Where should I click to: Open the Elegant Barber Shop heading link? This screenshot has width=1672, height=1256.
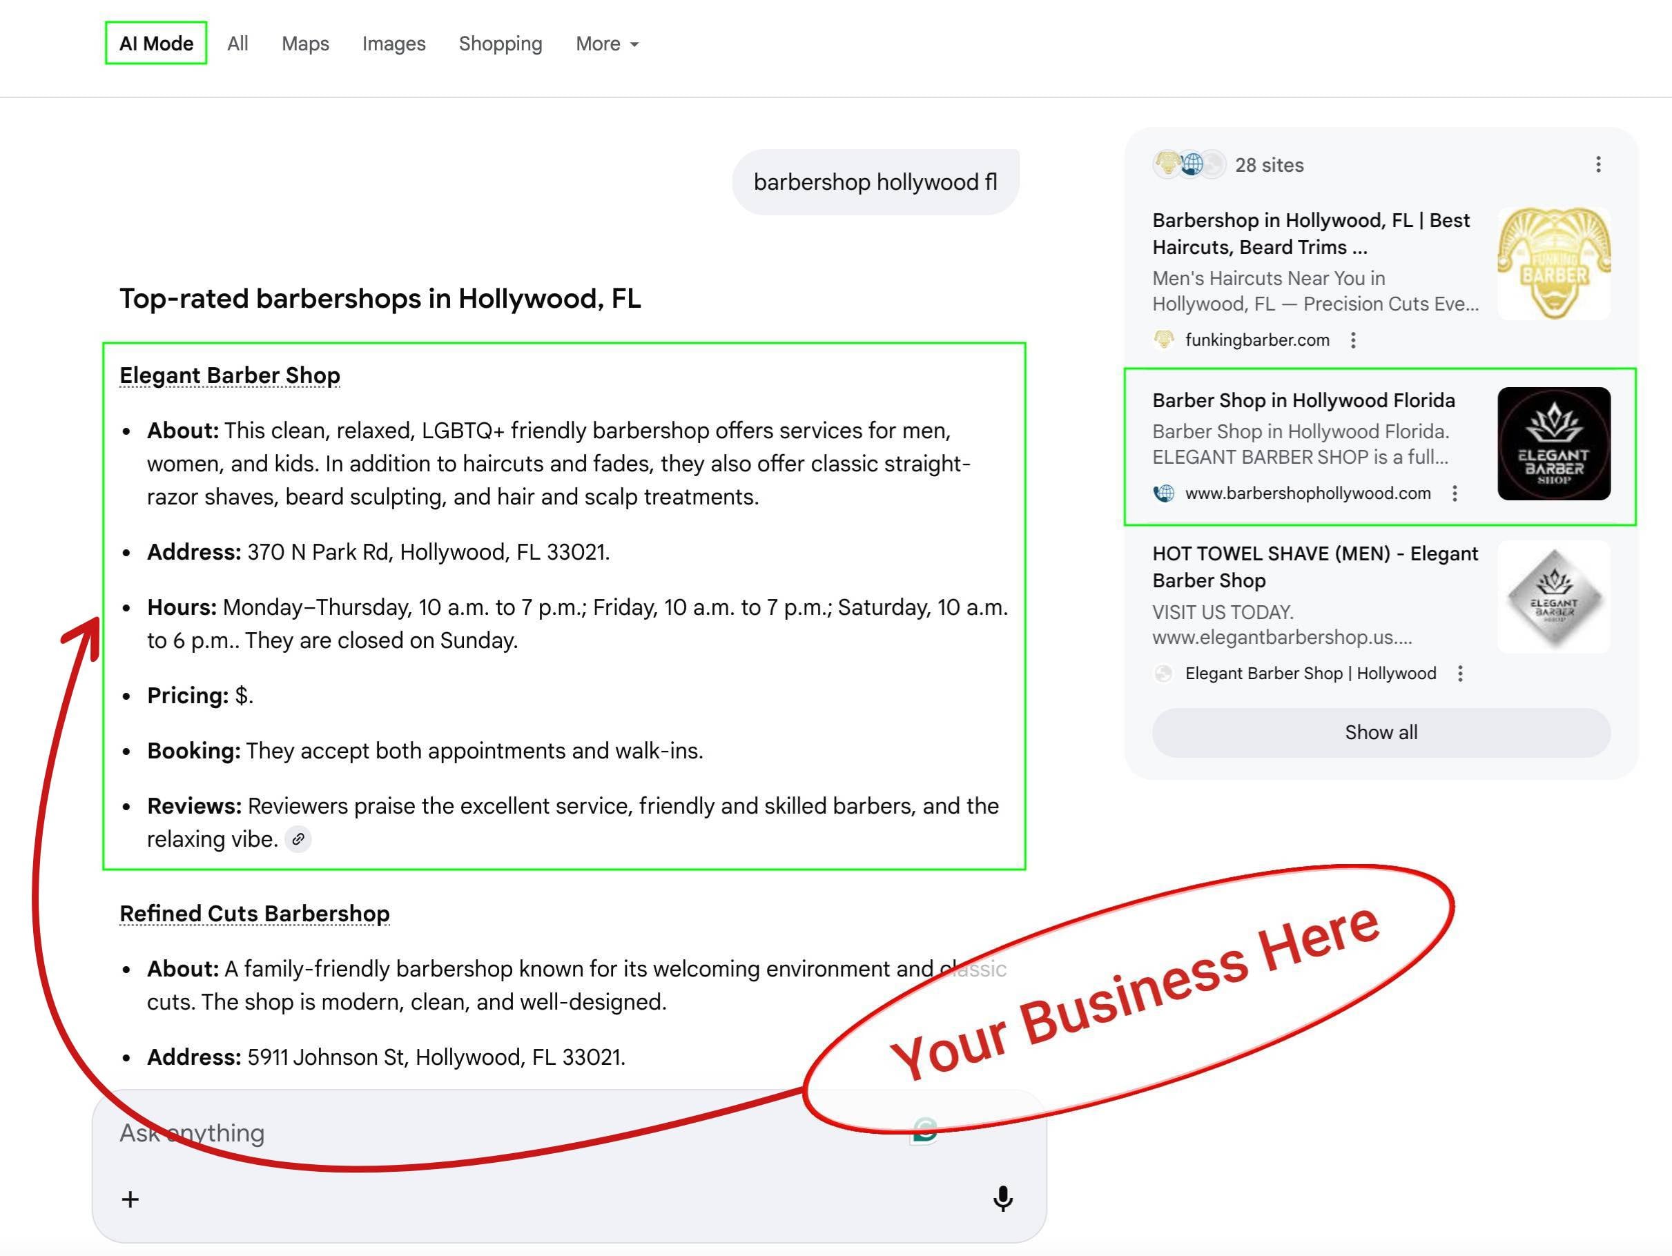click(x=230, y=375)
